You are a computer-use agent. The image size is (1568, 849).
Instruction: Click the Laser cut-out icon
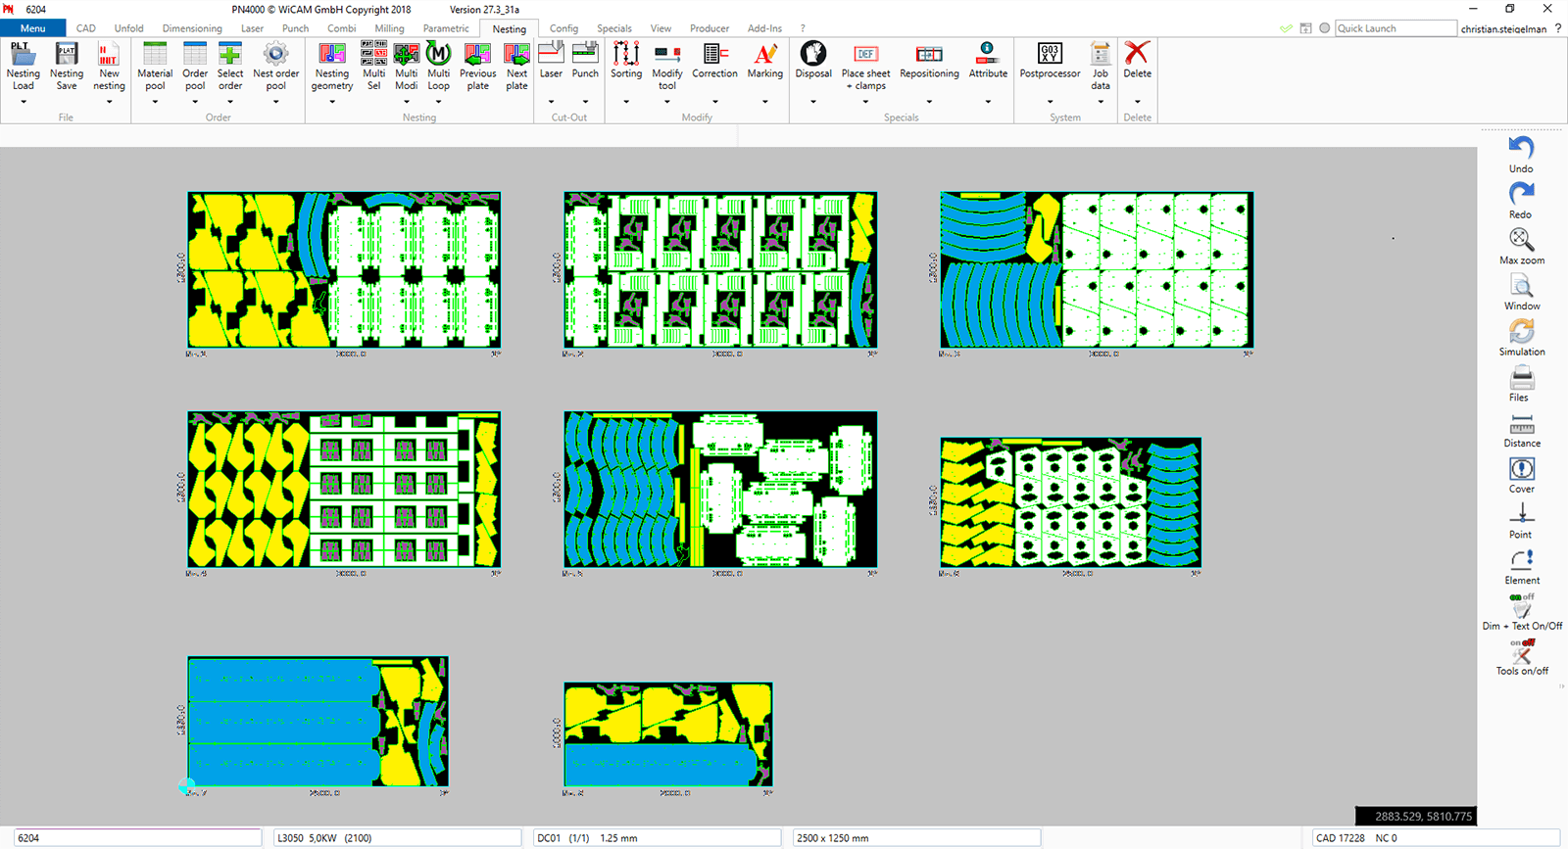pyautogui.click(x=551, y=54)
